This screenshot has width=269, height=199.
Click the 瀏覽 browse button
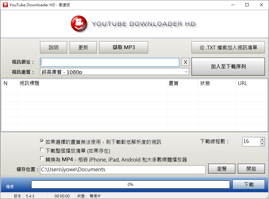coord(222,169)
